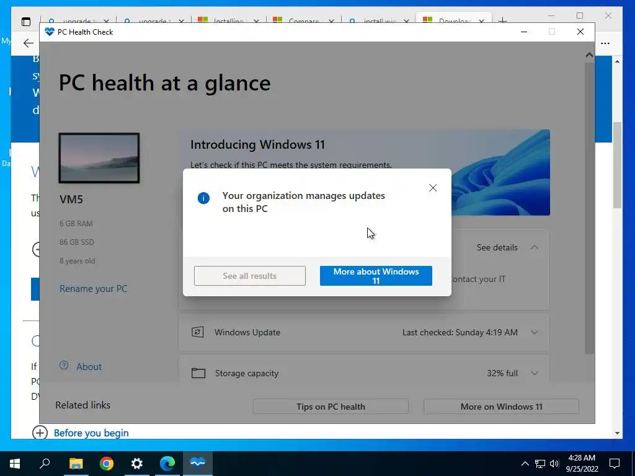Click Edge page scrollbar thumb
635x476 pixels.
tap(617, 165)
